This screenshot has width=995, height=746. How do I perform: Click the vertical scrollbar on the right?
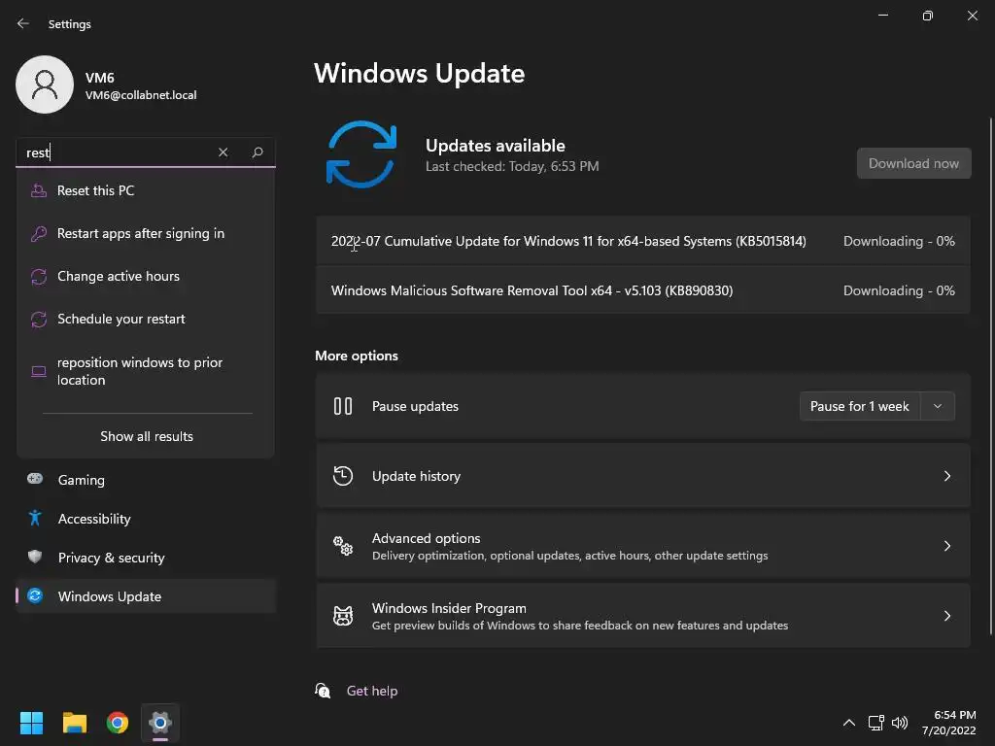pos(990,374)
